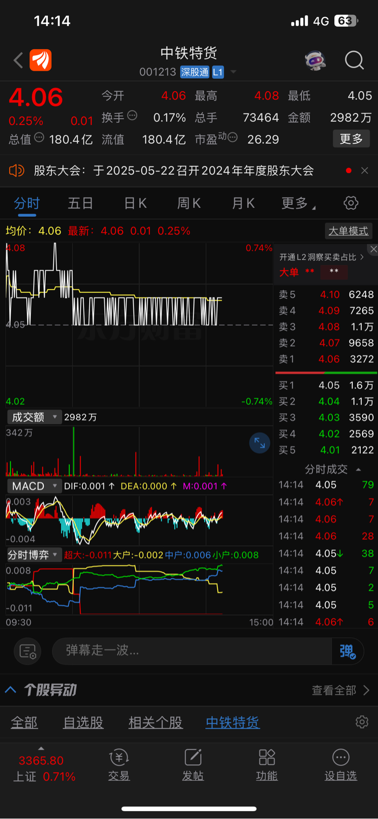This screenshot has width=378, height=819.
Task: Tap the 大单模式 button
Action: point(348,231)
